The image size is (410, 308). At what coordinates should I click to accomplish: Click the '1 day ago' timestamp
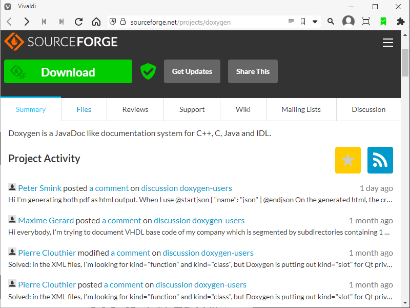pos(376,188)
